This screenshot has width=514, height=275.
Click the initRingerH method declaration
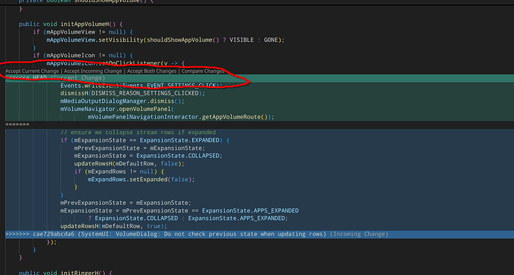66,272
